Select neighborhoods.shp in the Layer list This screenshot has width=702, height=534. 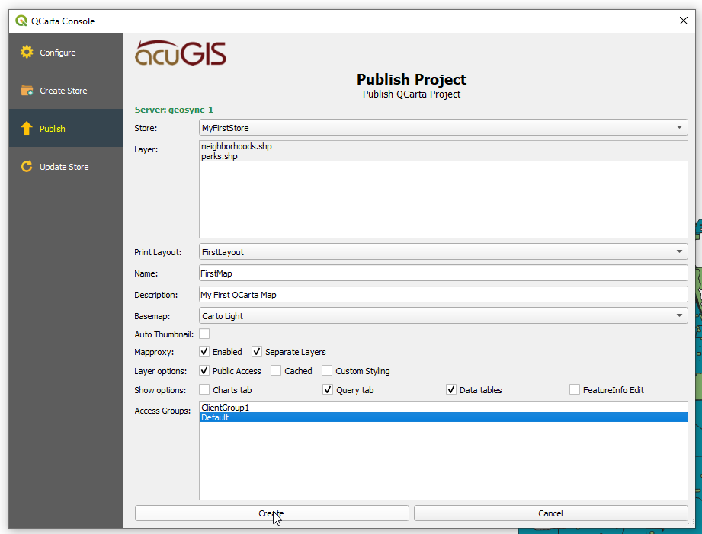(443, 146)
